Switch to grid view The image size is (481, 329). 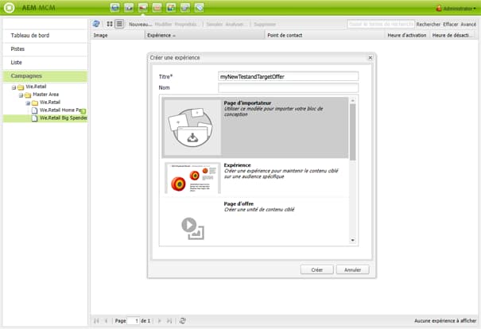110,24
